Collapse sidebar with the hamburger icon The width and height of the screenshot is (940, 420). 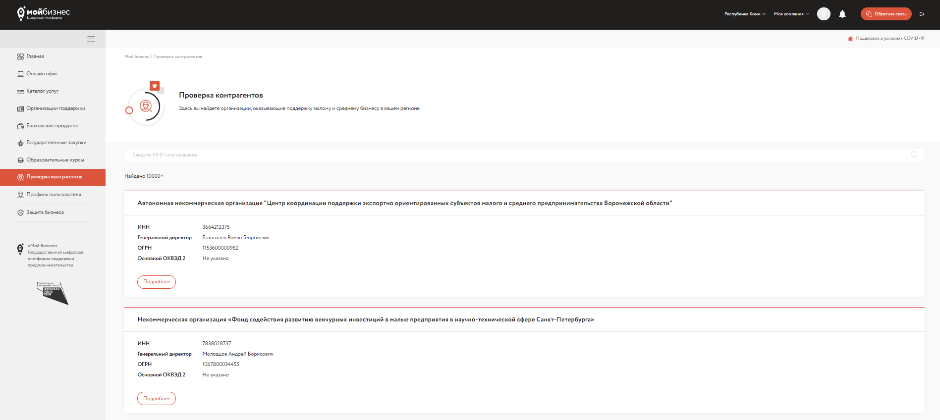coord(91,39)
